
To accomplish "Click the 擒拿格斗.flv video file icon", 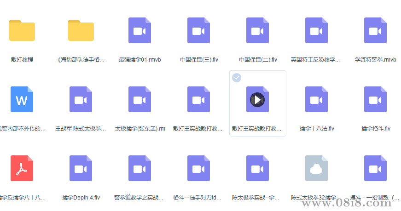I will (375, 99).
